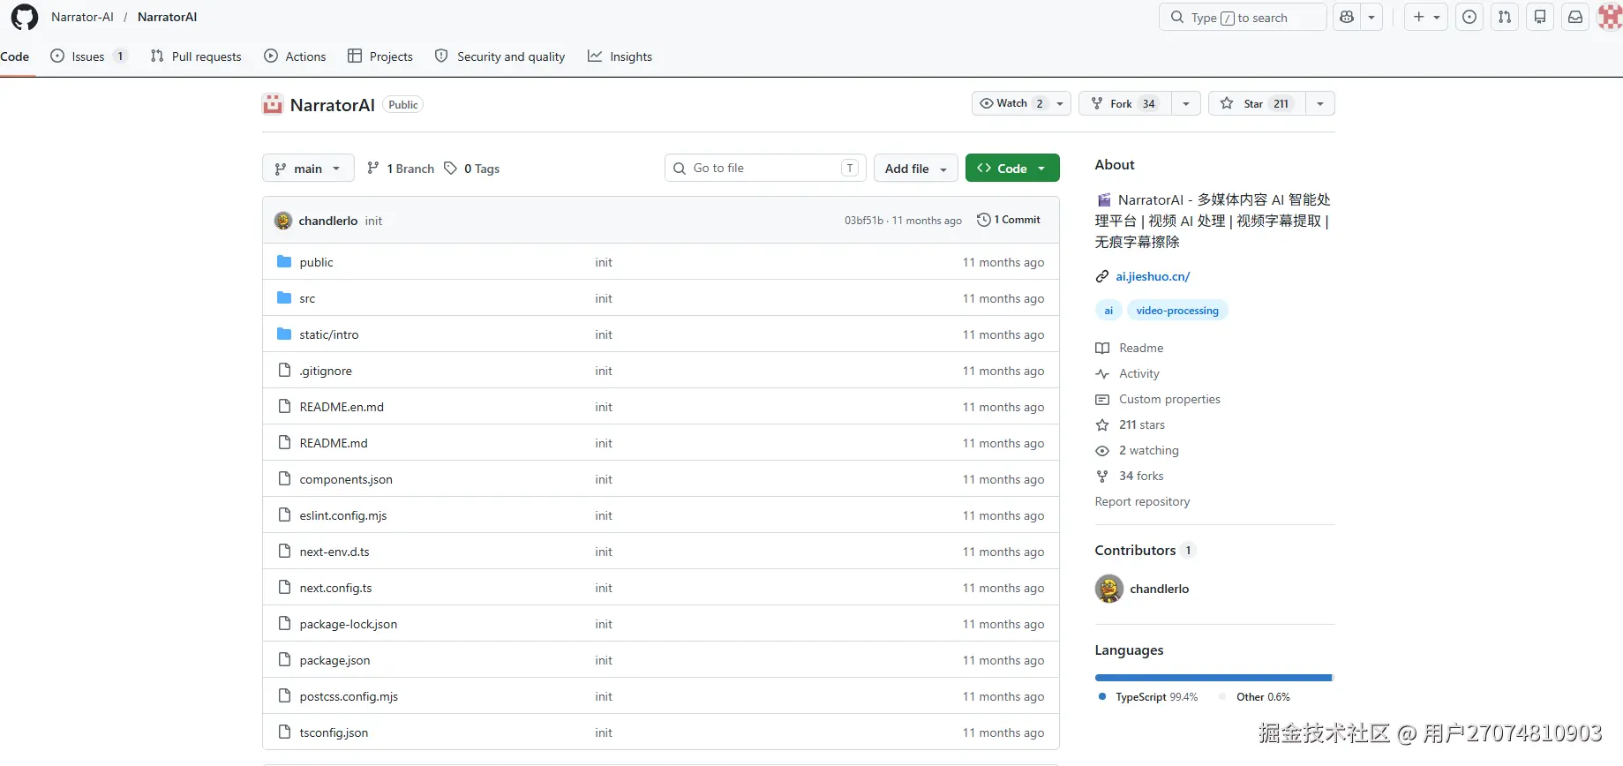Click the ai topic tag
Screen dimensions: 1623x766
tap(1108, 311)
